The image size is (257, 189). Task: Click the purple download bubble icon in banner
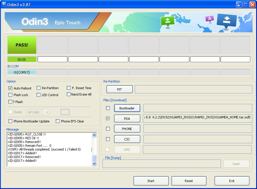coord(209,19)
